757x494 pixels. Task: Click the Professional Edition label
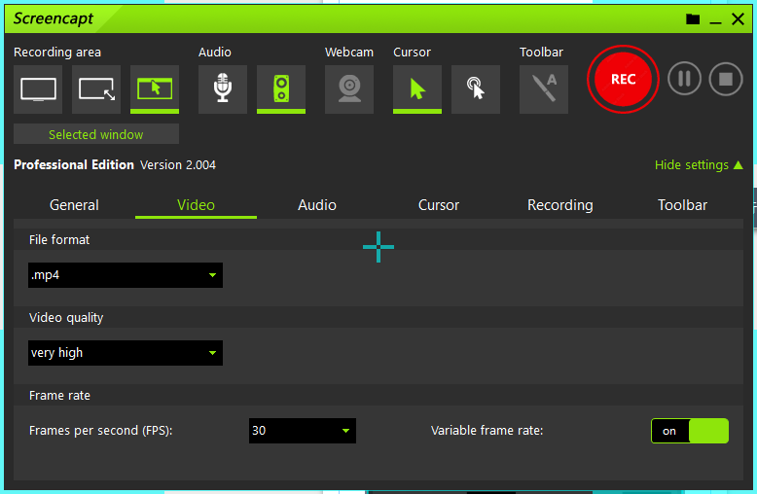[x=74, y=165]
